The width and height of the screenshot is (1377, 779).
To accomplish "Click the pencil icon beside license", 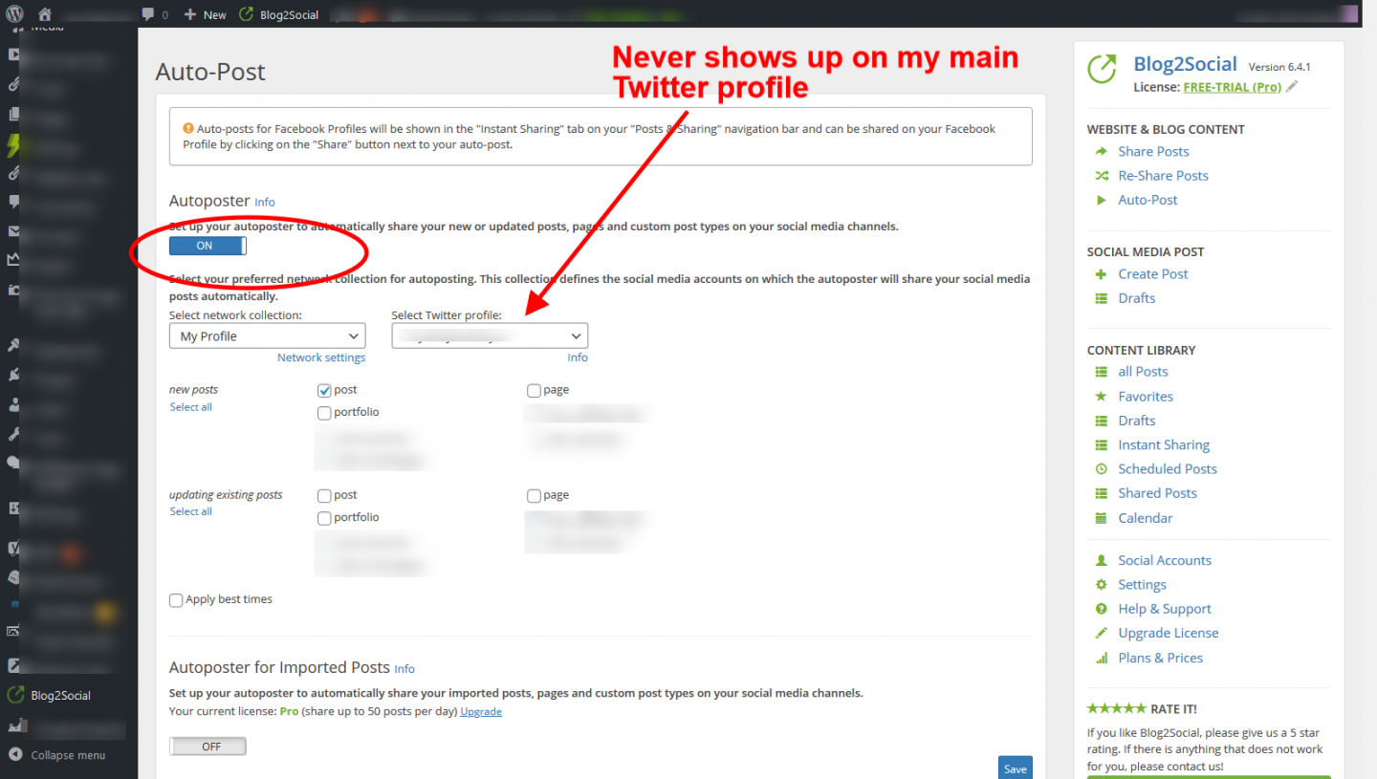I will 1292,87.
